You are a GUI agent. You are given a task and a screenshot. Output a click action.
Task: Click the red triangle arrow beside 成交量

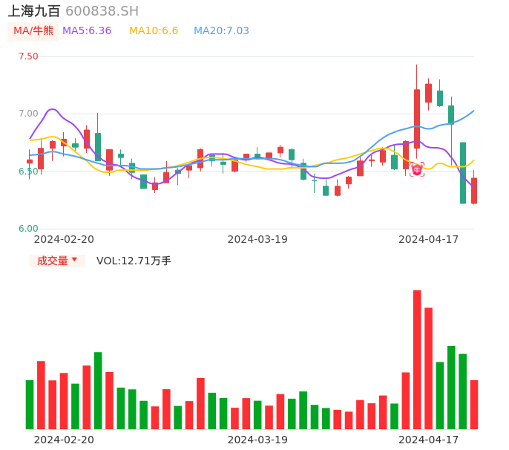click(74, 260)
